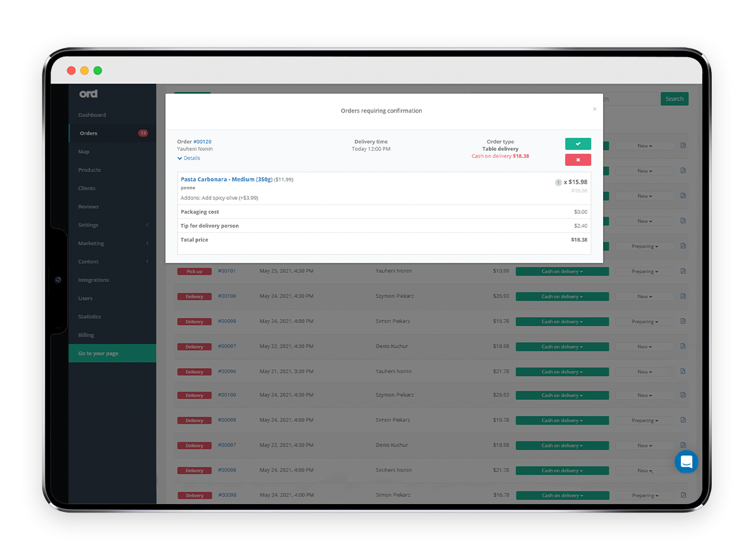
Task: Open Cash on delivery dropdown for #00101
Action: [x=562, y=272]
